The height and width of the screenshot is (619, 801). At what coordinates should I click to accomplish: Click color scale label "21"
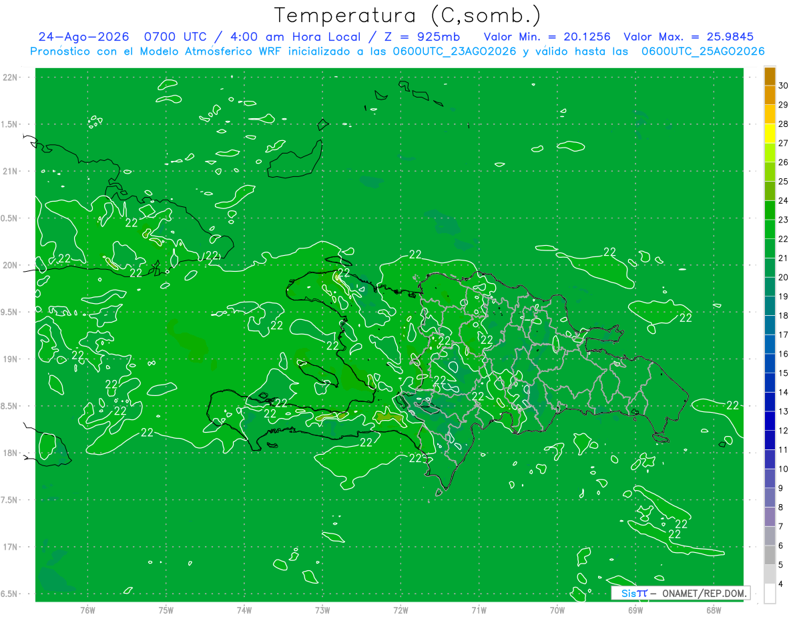click(784, 258)
